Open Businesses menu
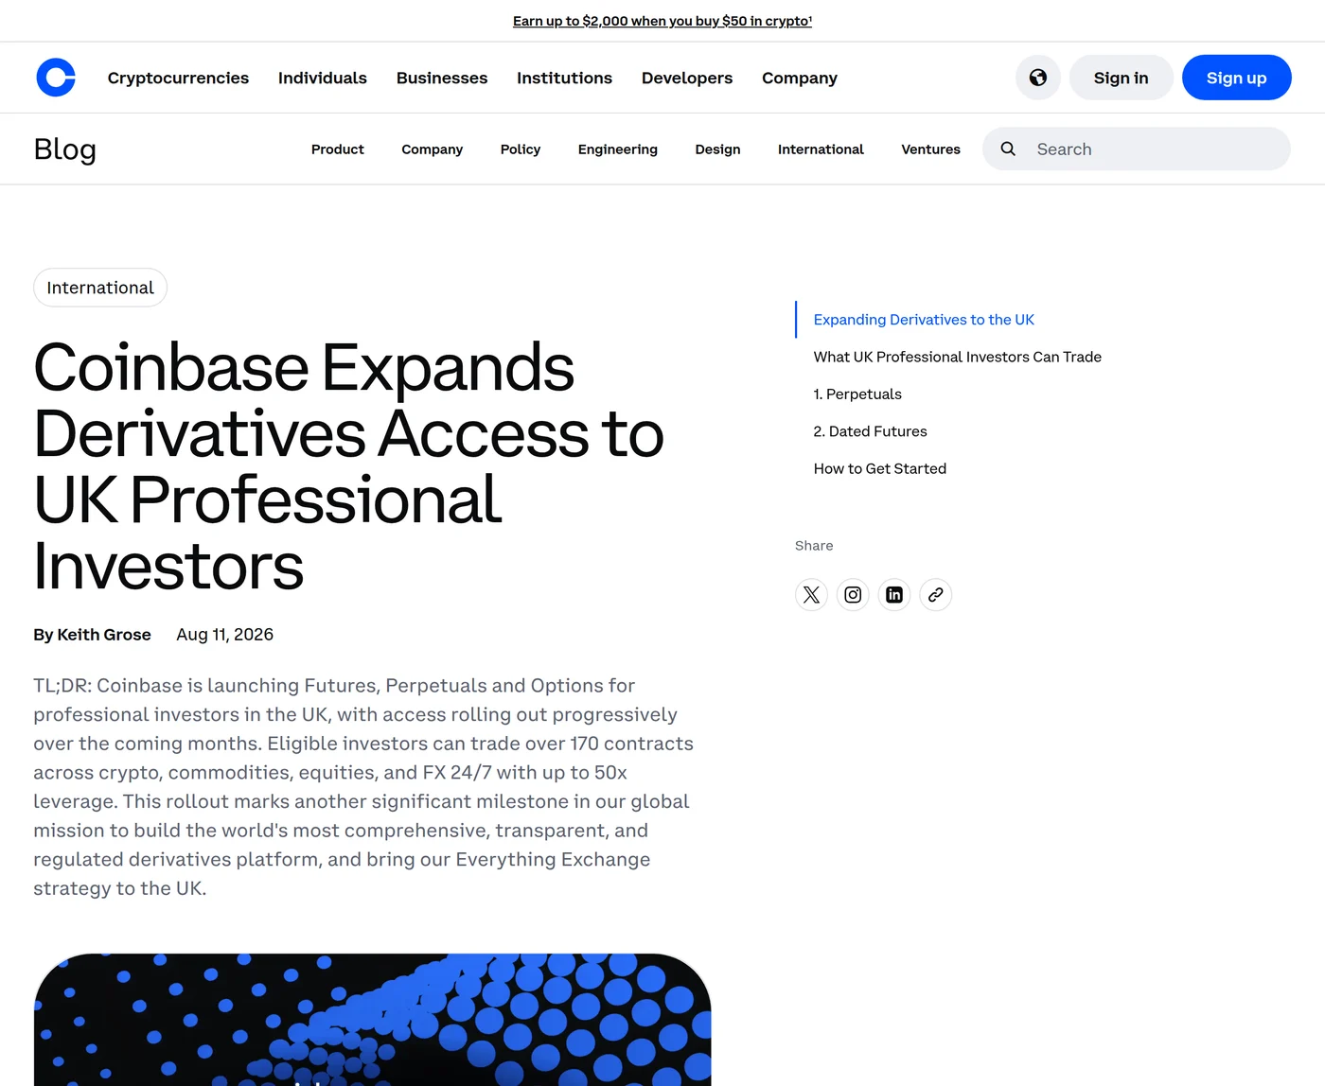The width and height of the screenshot is (1325, 1086). click(442, 78)
